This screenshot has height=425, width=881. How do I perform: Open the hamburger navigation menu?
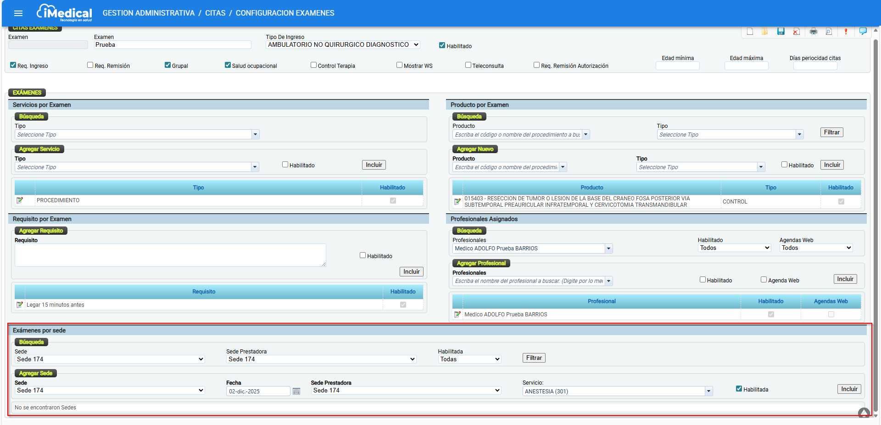[x=18, y=13]
